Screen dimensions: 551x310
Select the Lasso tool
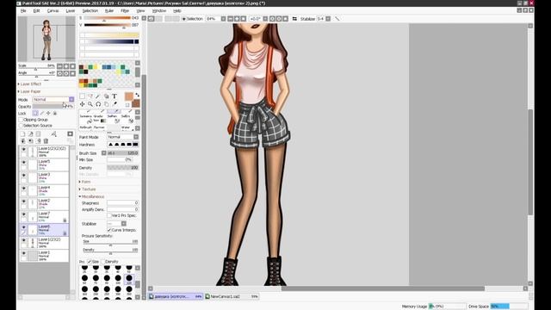point(90,96)
